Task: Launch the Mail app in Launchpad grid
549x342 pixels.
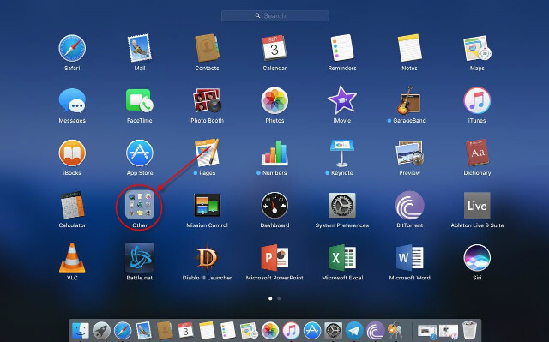Action: (139, 48)
